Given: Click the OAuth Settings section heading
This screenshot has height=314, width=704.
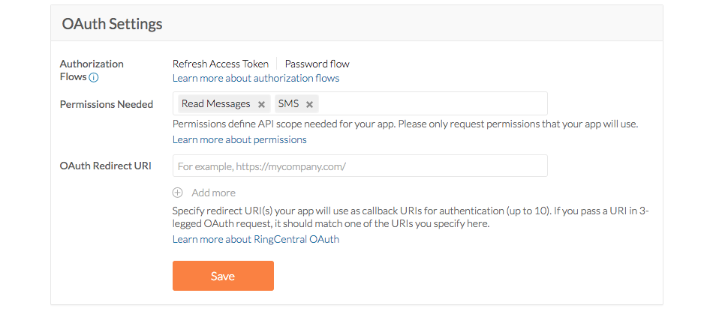Looking at the screenshot, I should coord(112,24).
